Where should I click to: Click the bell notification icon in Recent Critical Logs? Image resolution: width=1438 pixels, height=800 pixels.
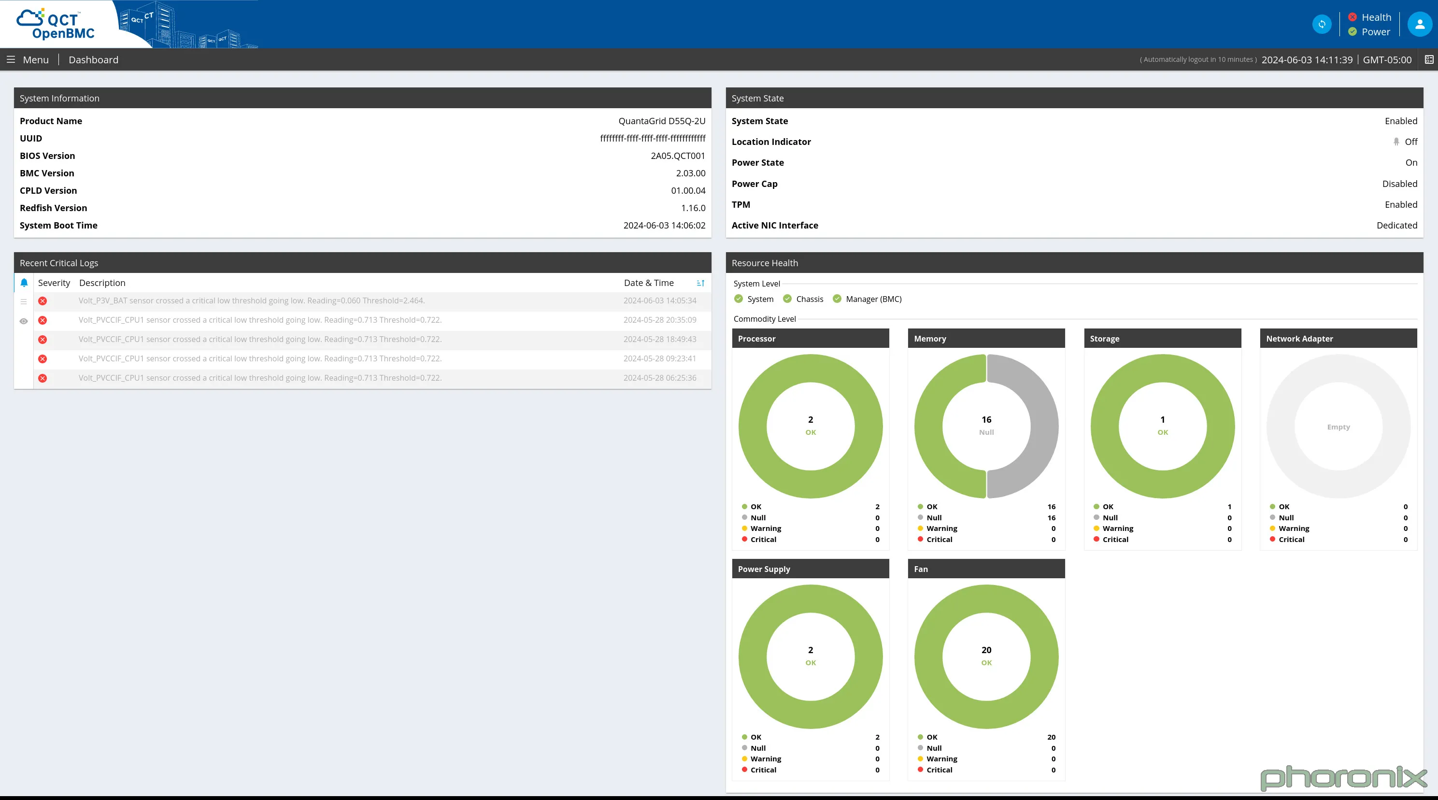(24, 283)
